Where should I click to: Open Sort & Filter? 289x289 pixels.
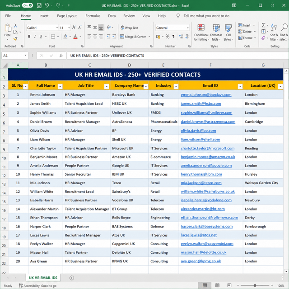pos(274,33)
